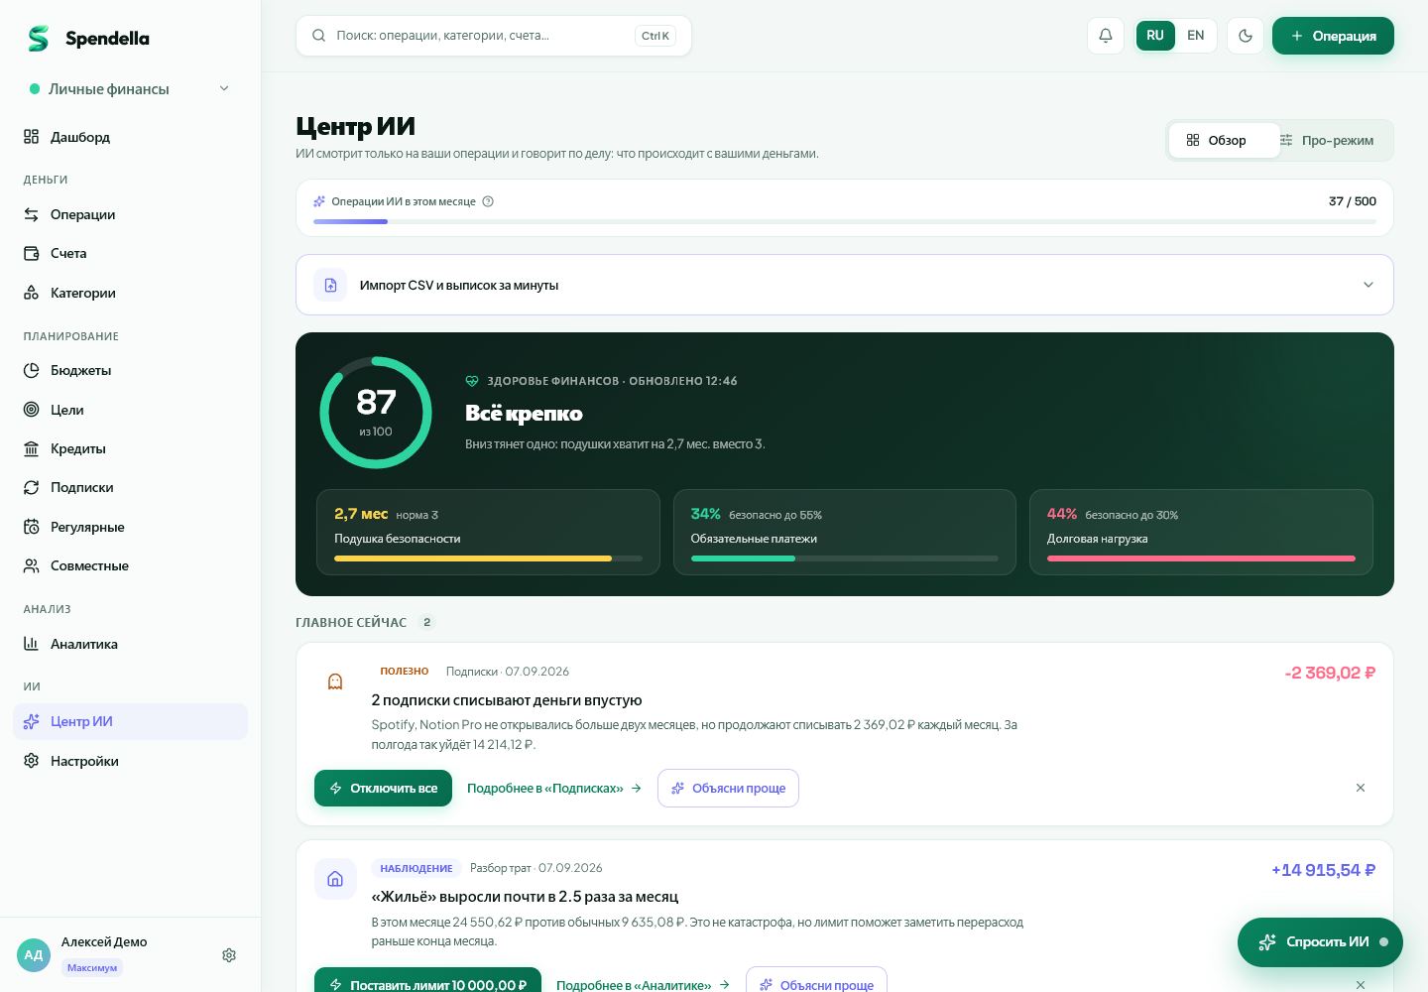This screenshot has width=1428, height=992.
Task: Click the gear icon beside Алексей Демо
Action: (229, 955)
